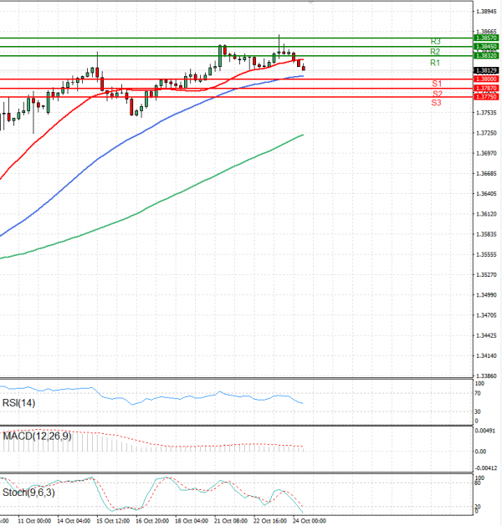Select the green 1.38570 price tag
Image resolution: width=502 pixels, height=526 pixels.
click(x=486, y=38)
